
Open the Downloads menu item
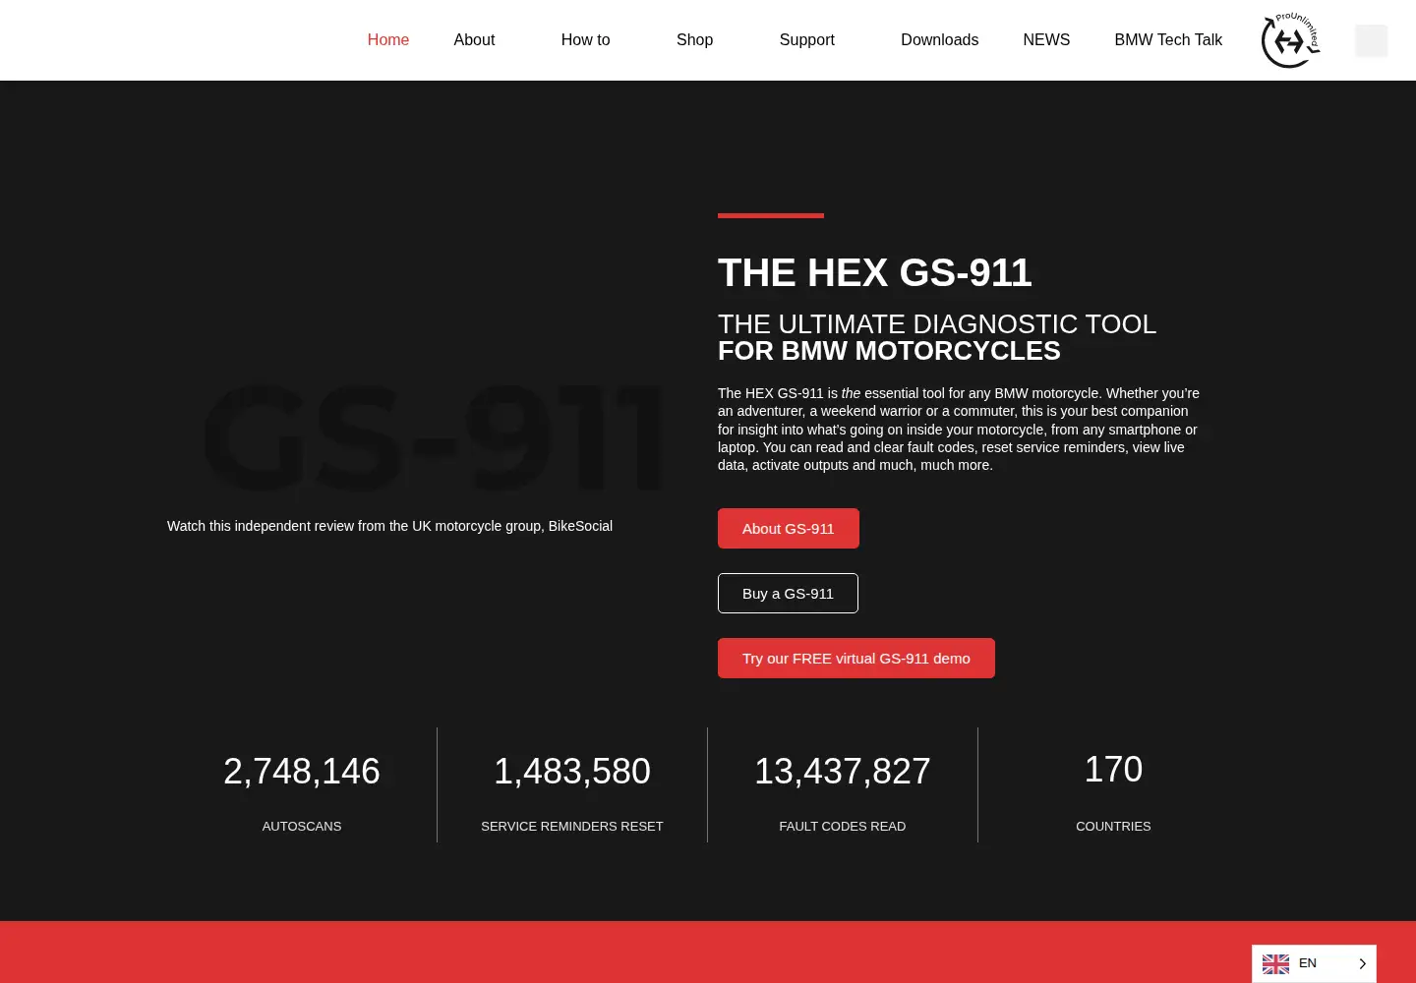pos(939,40)
